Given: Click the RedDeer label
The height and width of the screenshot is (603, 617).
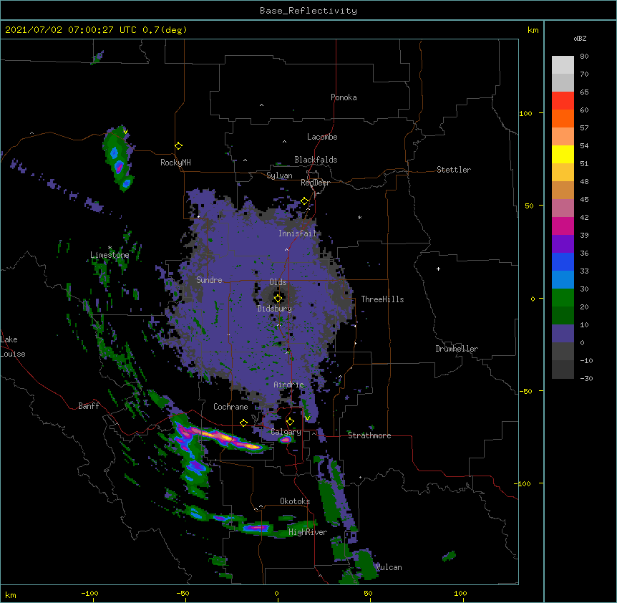Looking at the screenshot, I should coord(316,183).
